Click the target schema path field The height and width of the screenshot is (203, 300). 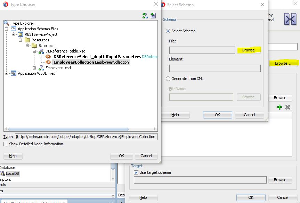[x=200, y=180]
